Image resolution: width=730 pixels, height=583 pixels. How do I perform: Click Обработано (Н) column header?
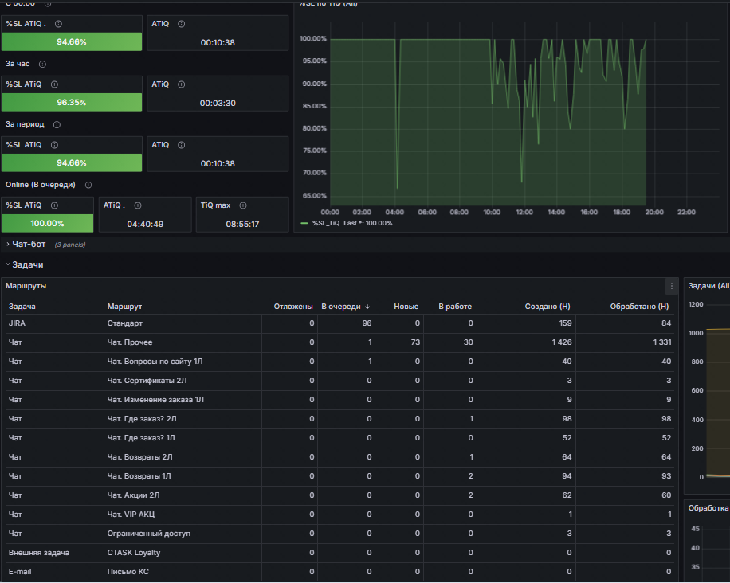pos(639,307)
